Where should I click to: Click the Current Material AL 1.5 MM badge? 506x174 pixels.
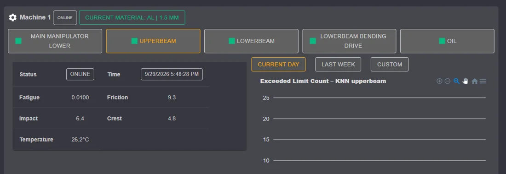tap(132, 18)
